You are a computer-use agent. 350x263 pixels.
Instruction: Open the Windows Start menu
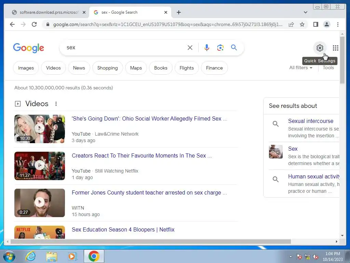(x=9, y=256)
